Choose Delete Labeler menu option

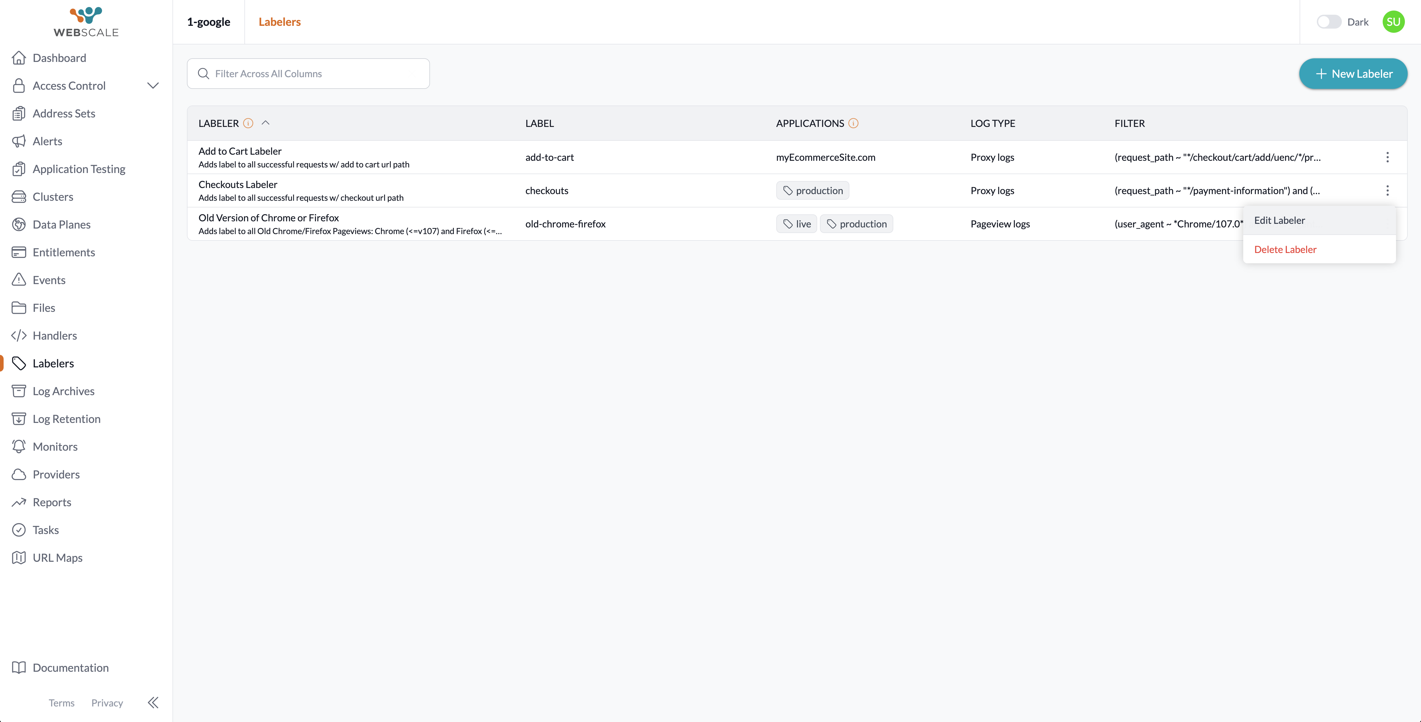tap(1285, 249)
